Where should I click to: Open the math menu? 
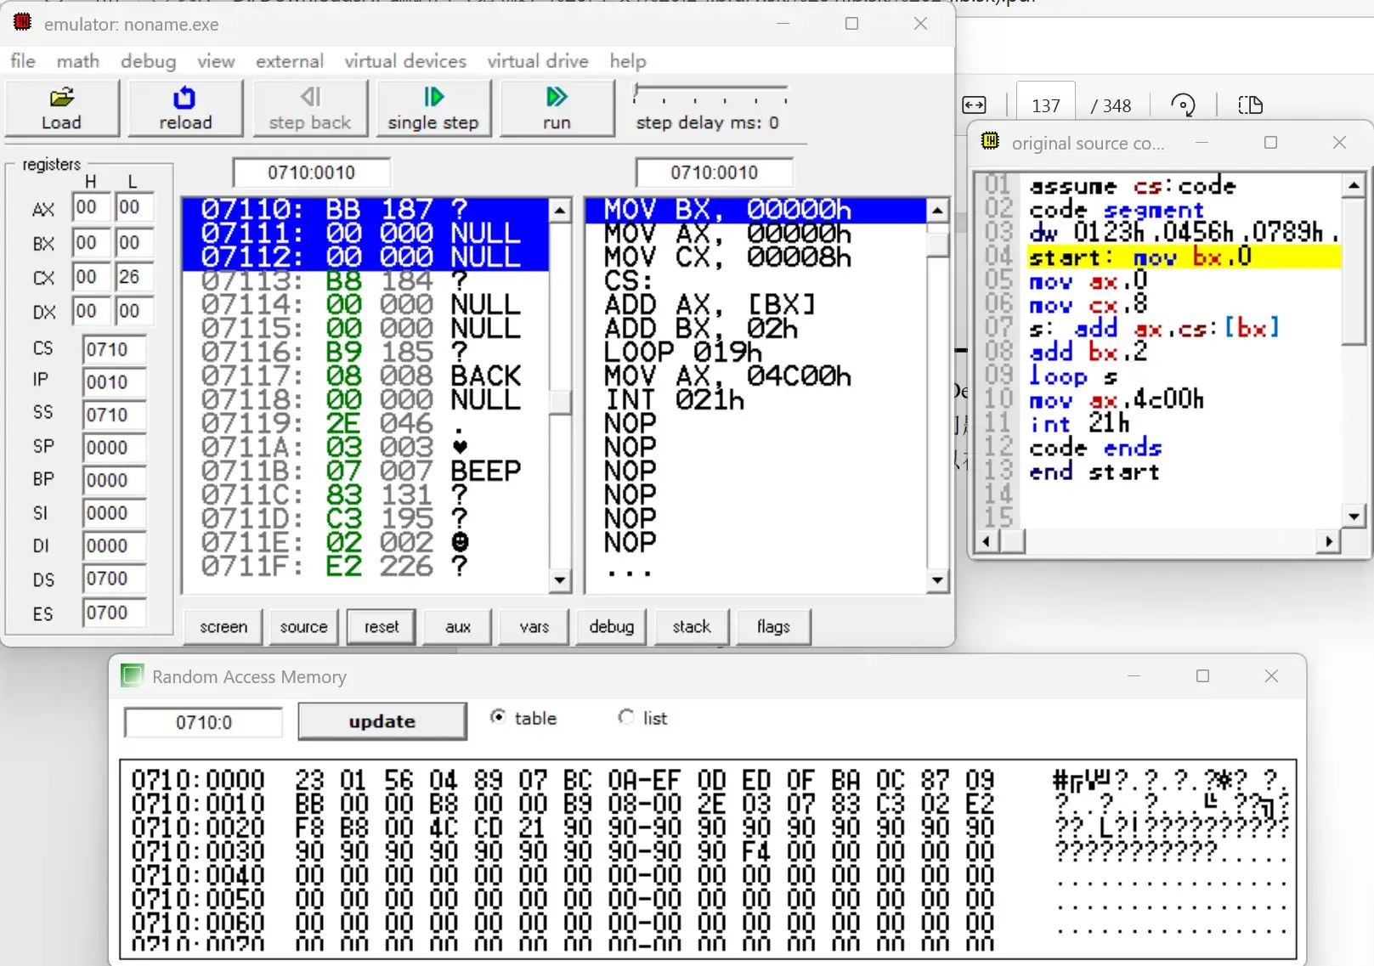[x=78, y=61]
